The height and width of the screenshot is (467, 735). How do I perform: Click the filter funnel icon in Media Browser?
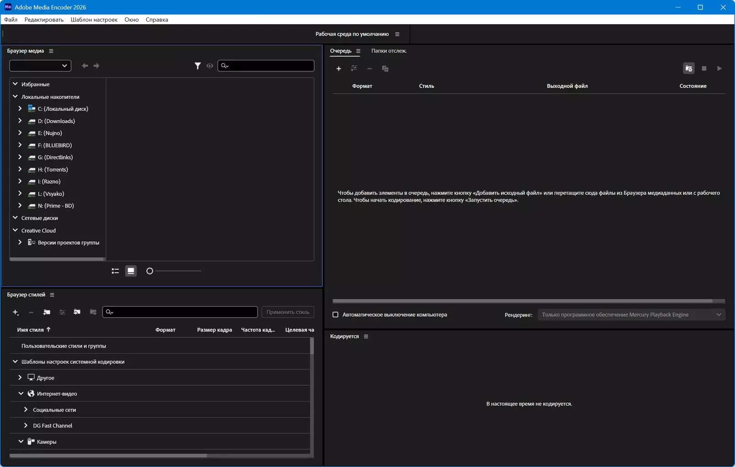[197, 66]
